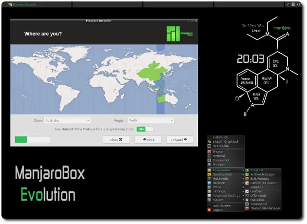Image resolution: width=307 pixels, height=224 pixels.
Task: Expand the Network submenu
Action: click(x=226, y=183)
